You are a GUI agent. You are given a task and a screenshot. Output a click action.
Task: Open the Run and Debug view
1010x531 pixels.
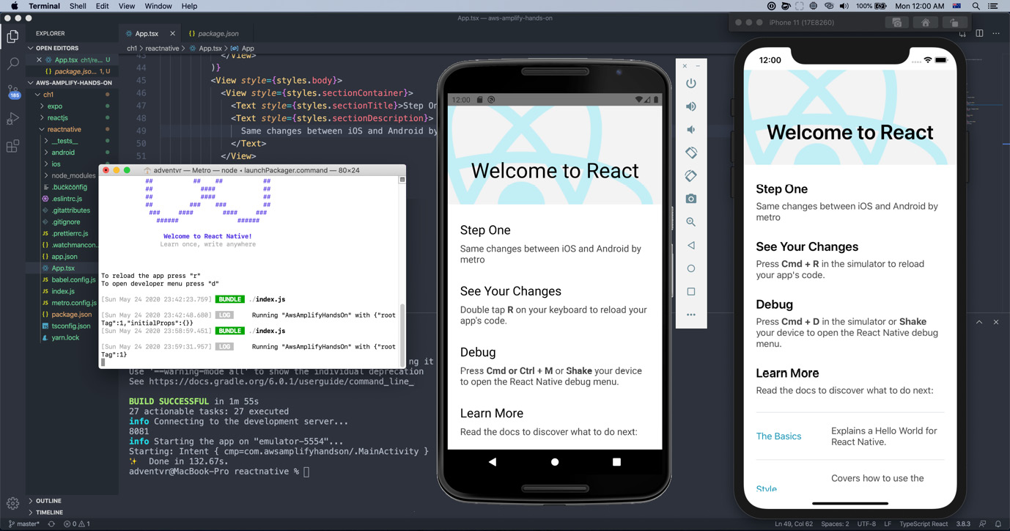coord(12,119)
